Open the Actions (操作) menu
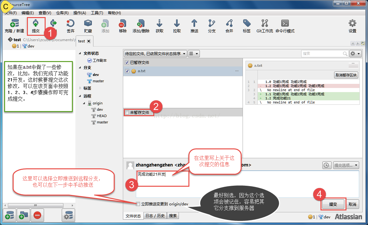The width and height of the screenshot is (368, 225). click(x=79, y=13)
